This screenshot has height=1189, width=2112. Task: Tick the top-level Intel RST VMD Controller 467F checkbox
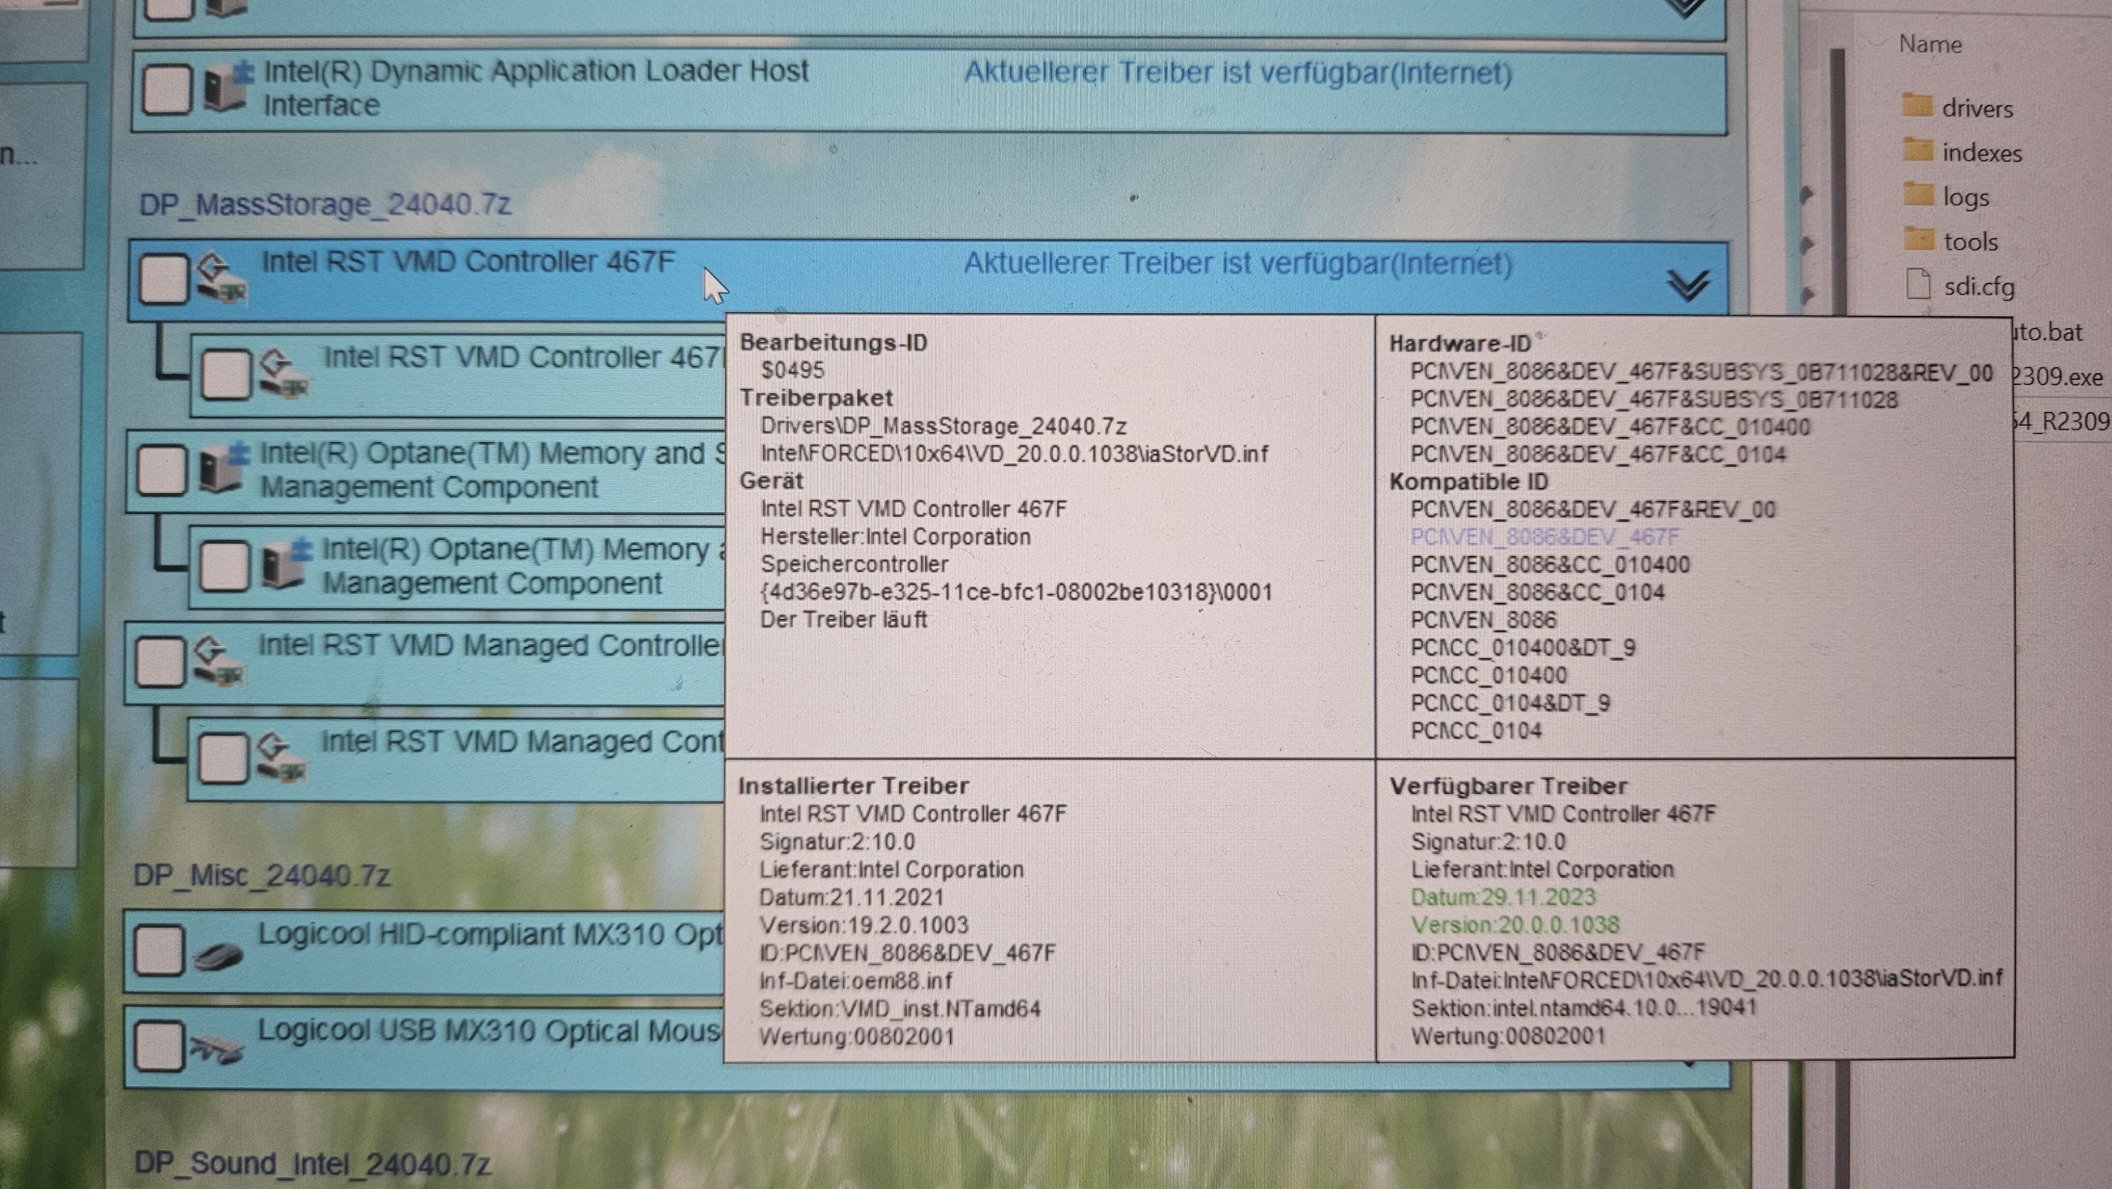tap(163, 279)
